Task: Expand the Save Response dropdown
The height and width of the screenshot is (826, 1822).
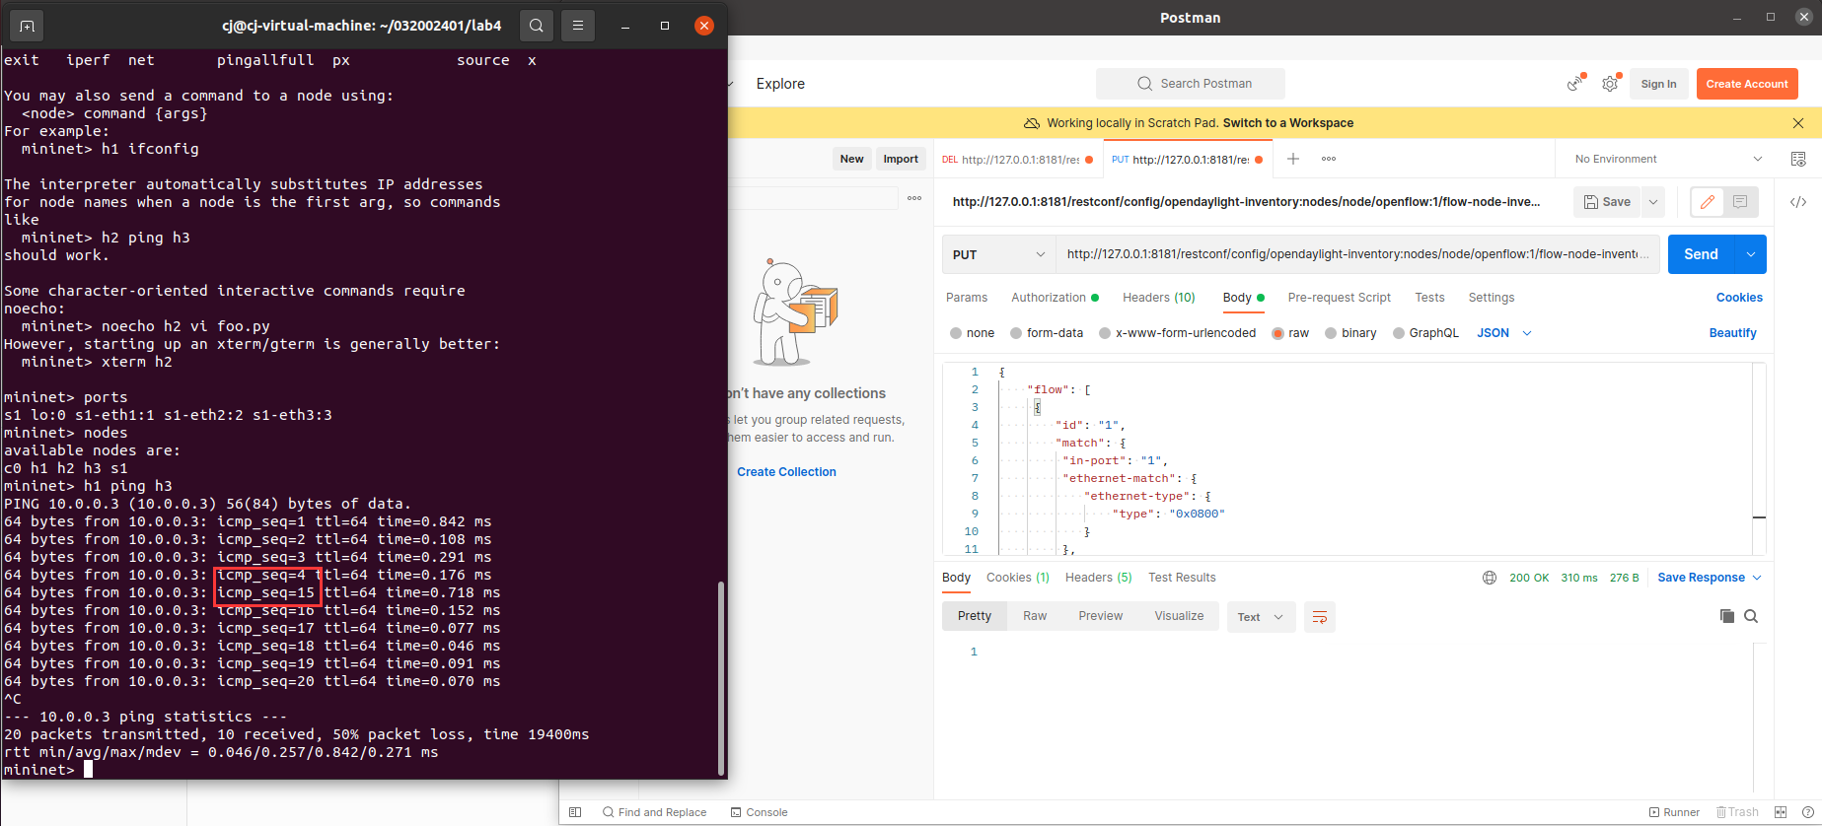Action: (x=1709, y=578)
